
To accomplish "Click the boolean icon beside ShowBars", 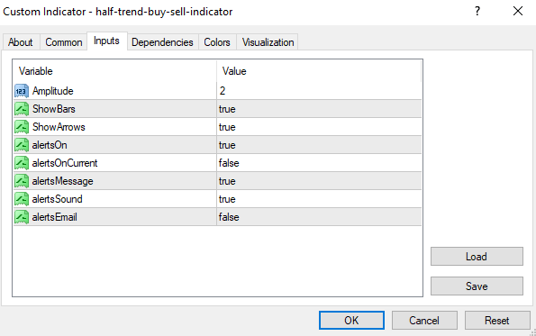I will 22,109.
